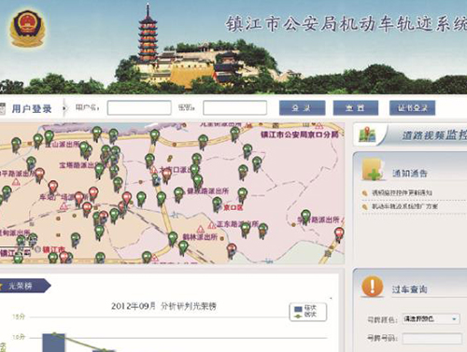Open the 道路视频监控 panel heading
This screenshot has height=352, width=467.
[434, 135]
